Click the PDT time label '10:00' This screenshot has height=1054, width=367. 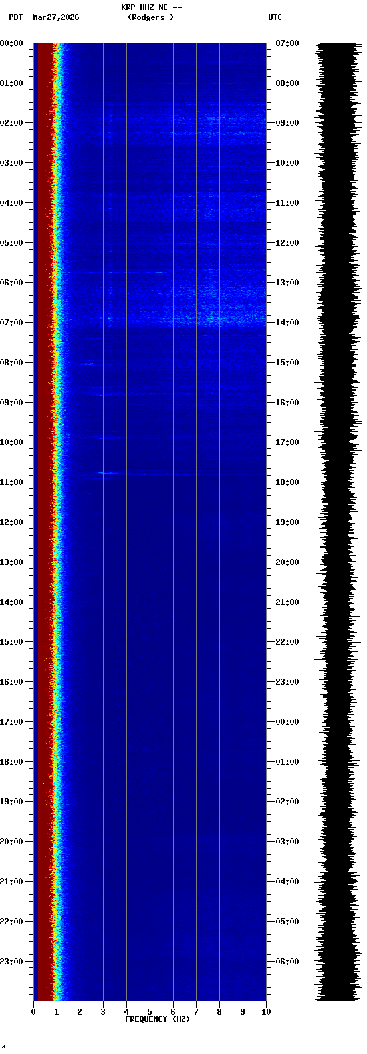point(11,442)
